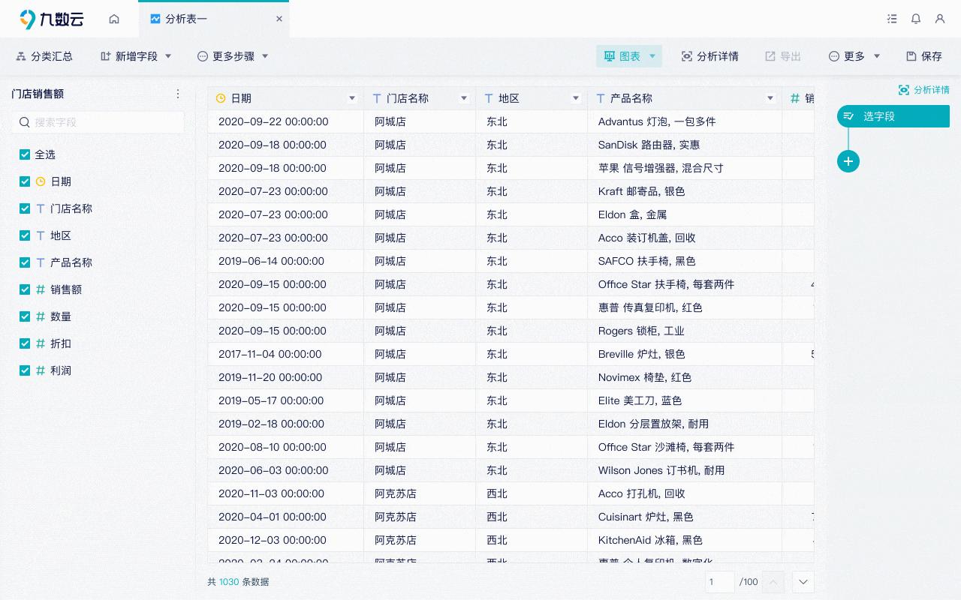961x600 pixels.
Task: Click the 门店销售额 panel title
Action: click(x=38, y=94)
